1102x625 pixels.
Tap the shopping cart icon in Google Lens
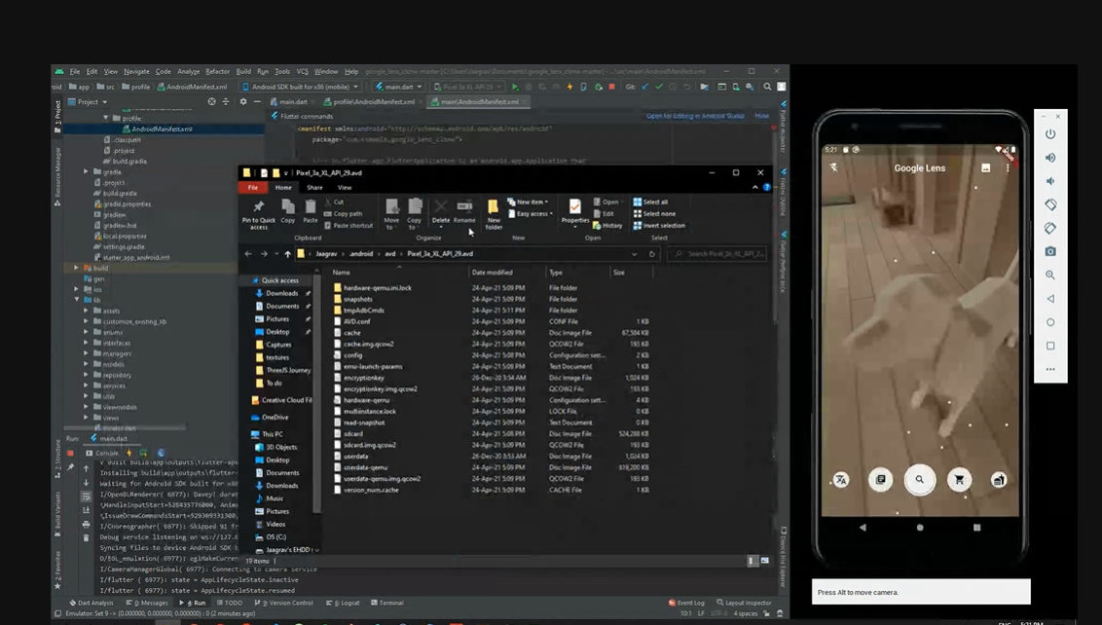959,480
